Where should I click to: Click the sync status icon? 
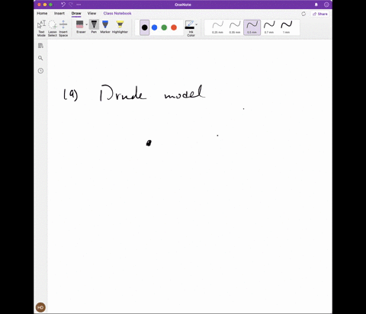coord(303,14)
